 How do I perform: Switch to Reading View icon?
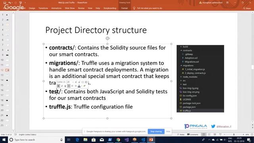coord(215,135)
